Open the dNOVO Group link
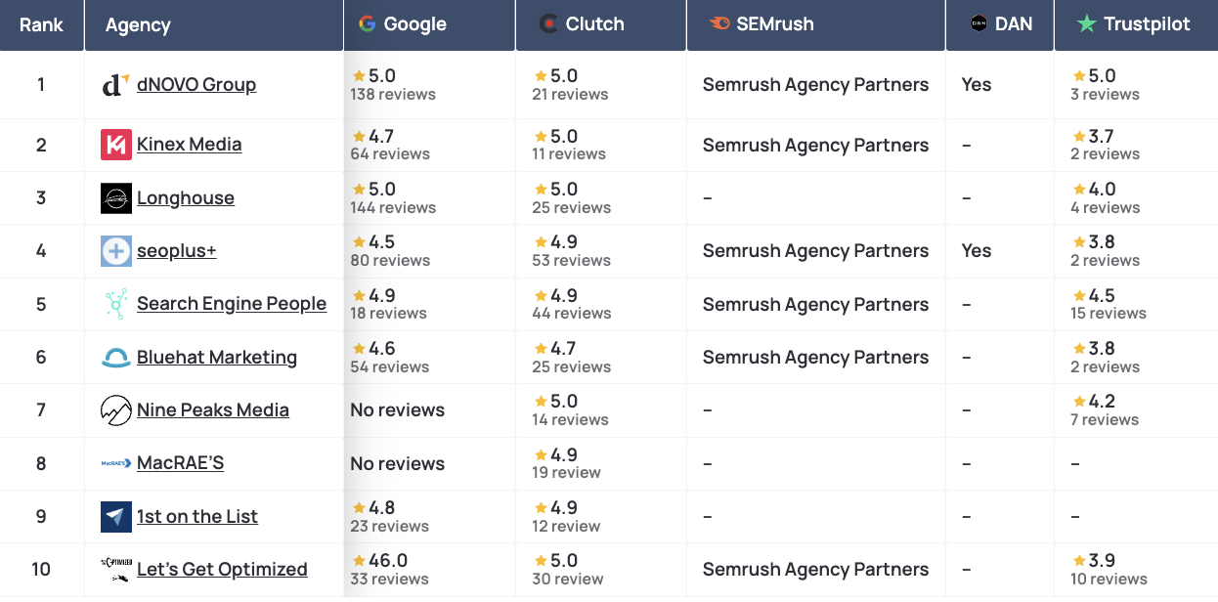This screenshot has width=1218, height=602. click(196, 85)
